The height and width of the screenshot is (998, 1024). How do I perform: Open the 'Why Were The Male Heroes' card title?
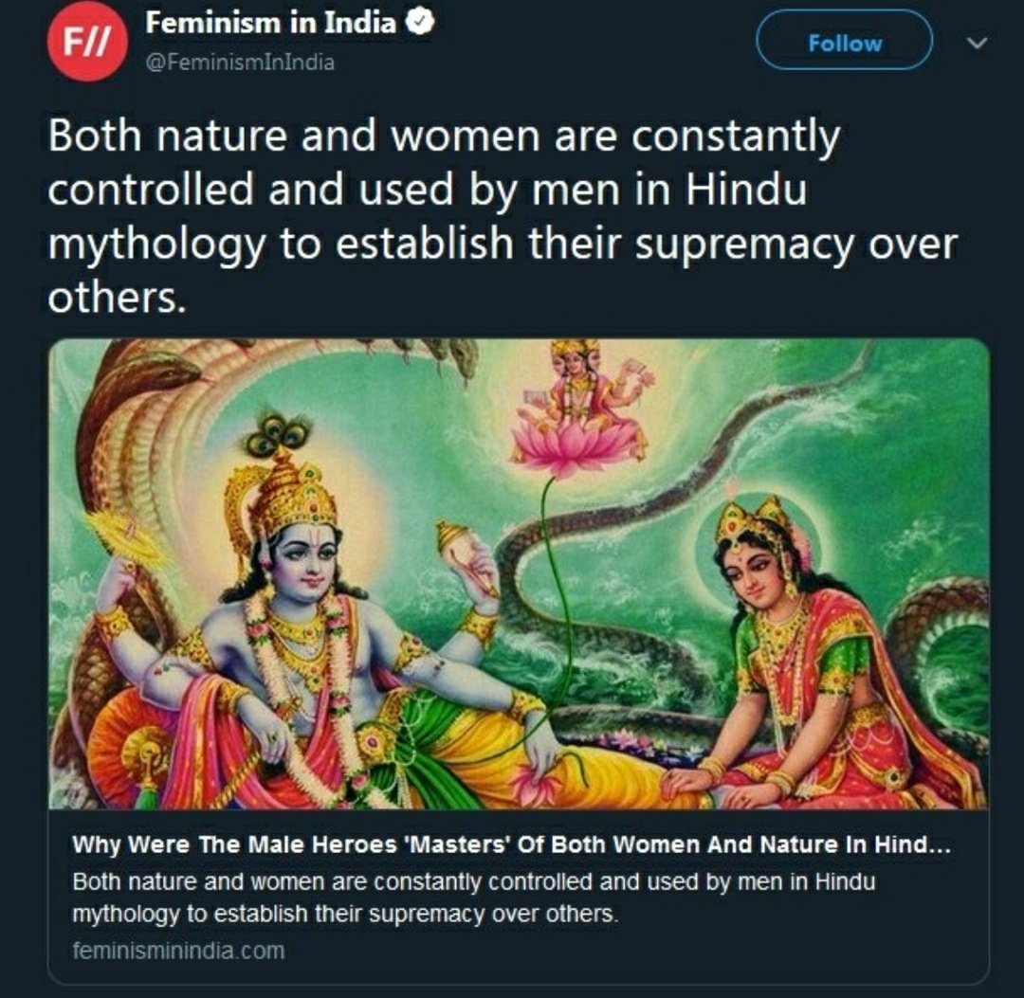click(x=511, y=844)
